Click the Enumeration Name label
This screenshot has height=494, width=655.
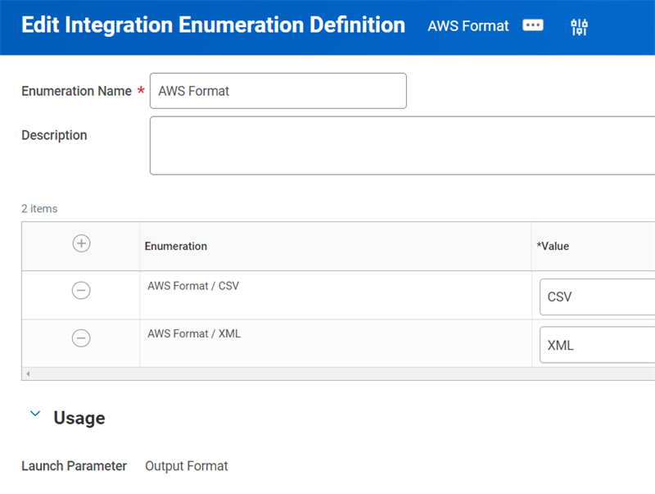[76, 91]
